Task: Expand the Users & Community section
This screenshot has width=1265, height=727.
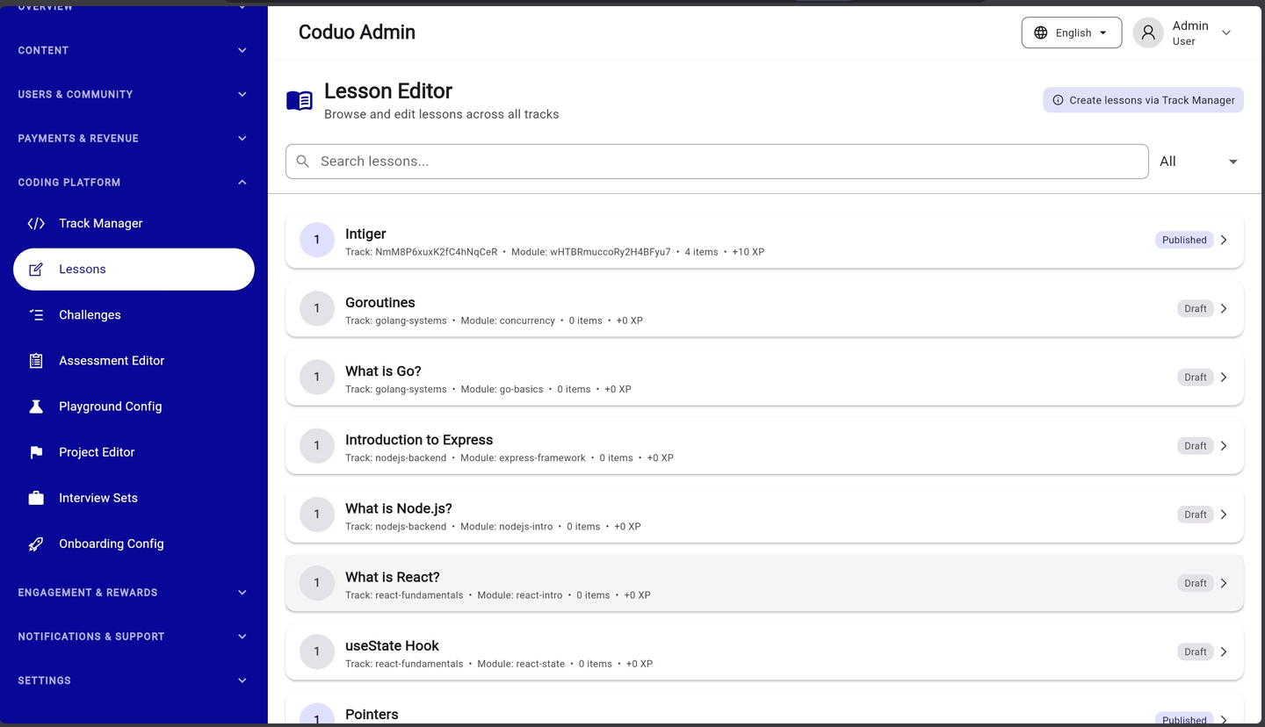Action: [134, 94]
